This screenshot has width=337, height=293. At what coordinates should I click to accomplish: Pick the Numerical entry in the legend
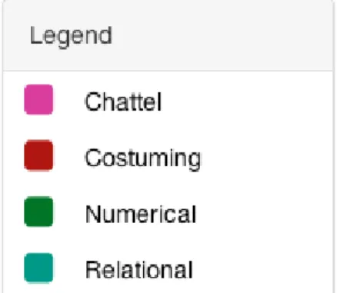point(141,215)
